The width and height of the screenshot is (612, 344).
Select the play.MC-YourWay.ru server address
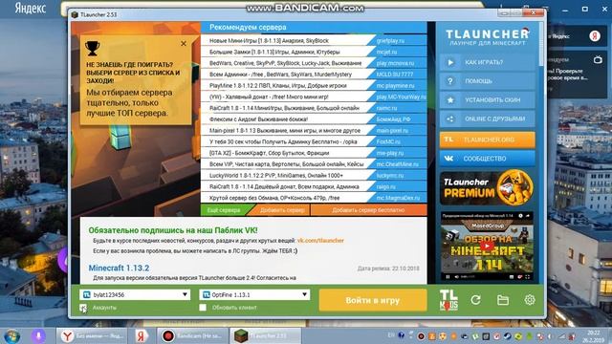click(x=402, y=97)
